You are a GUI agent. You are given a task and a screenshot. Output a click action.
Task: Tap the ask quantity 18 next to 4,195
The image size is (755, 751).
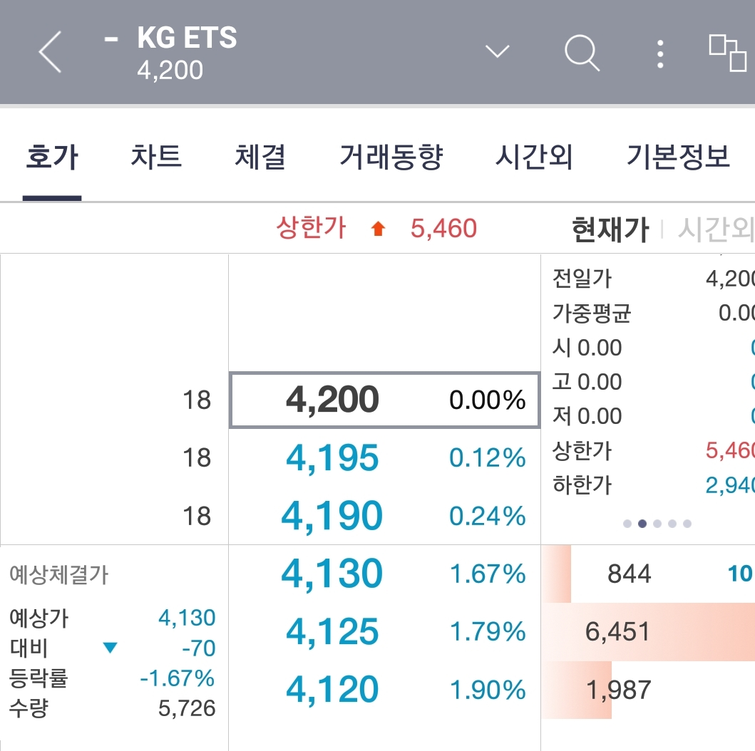[197, 457]
